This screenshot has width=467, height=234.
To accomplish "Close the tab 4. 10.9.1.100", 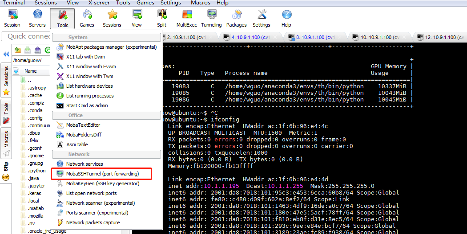I will click(275, 37).
